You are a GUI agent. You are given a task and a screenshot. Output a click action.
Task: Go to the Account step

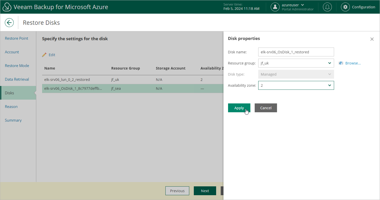(x=12, y=52)
